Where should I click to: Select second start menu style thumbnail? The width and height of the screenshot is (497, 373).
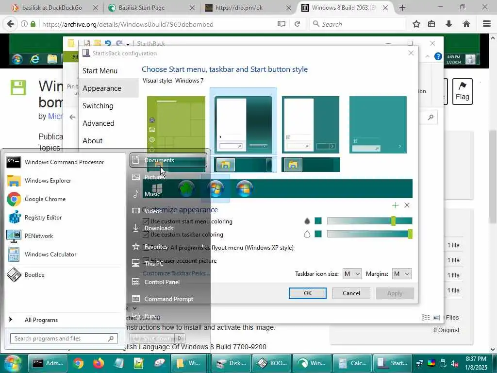243,125
